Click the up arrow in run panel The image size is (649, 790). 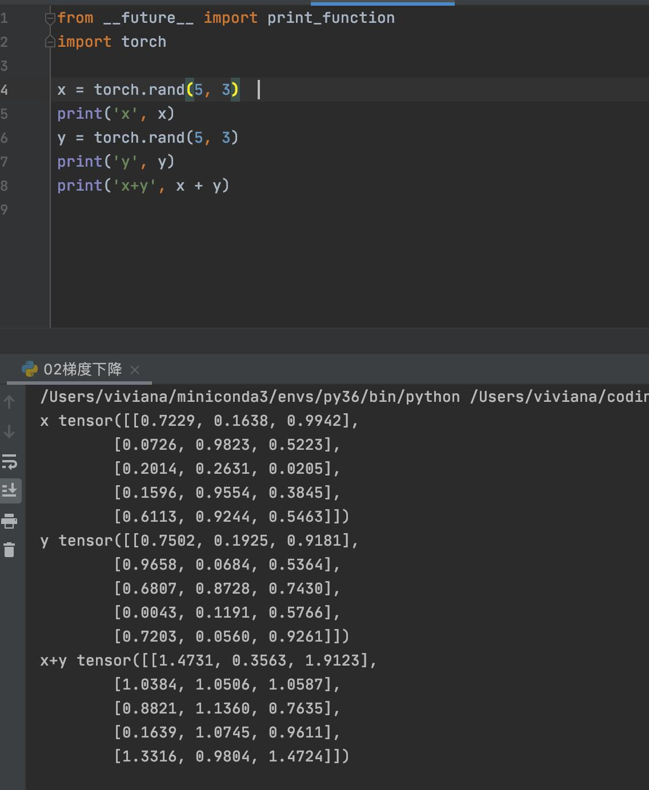pyautogui.click(x=9, y=402)
